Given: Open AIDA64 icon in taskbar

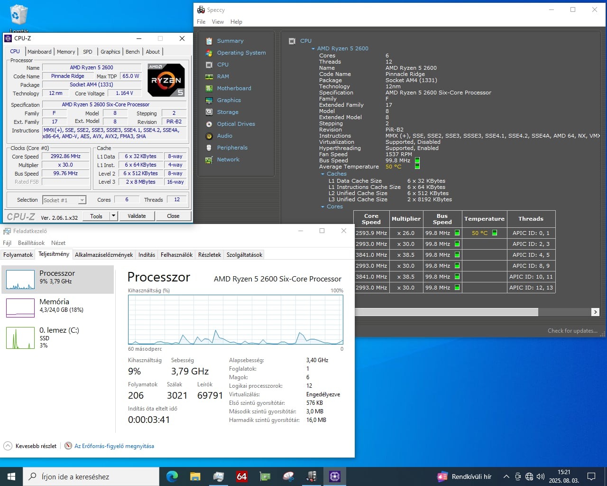Looking at the screenshot, I should click(242, 477).
